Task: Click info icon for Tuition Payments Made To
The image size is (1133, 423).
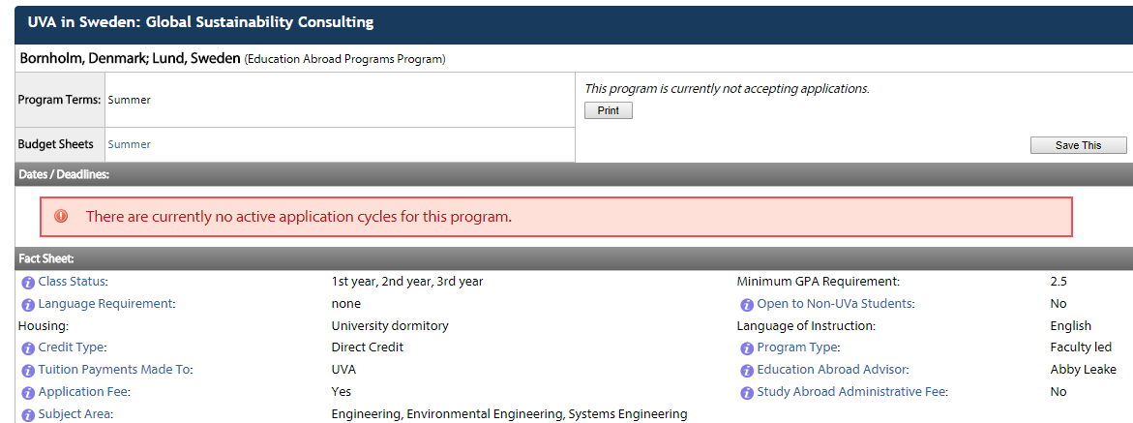Action: point(28,371)
